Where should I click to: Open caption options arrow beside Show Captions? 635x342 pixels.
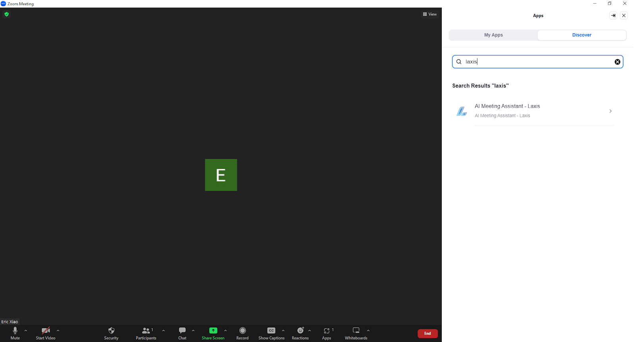283,331
